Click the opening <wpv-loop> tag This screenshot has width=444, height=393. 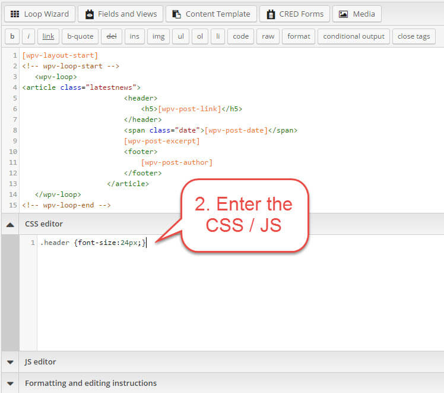pyautogui.click(x=56, y=77)
